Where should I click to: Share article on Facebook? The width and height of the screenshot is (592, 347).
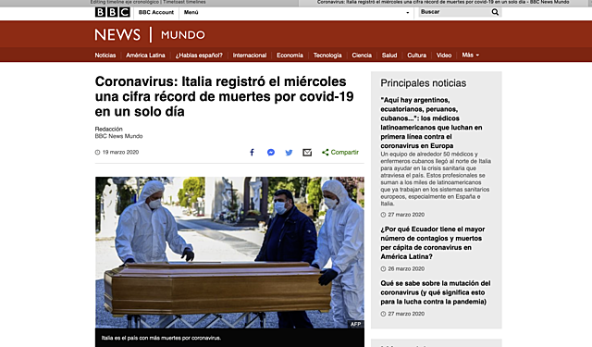pyautogui.click(x=252, y=152)
